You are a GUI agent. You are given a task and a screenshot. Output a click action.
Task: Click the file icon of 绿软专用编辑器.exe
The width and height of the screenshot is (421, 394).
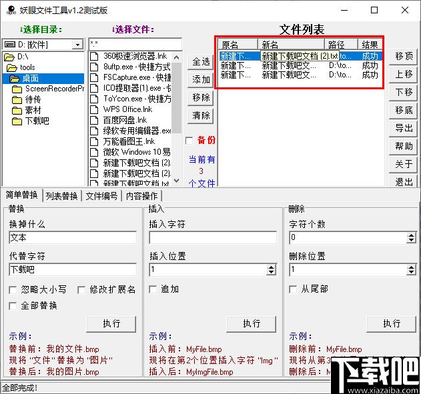click(x=94, y=131)
